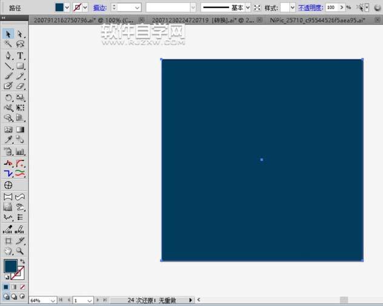Open the 样式 graphic style dropdown
Image resolution: width=383 pixels, height=306 pixels.
(x=293, y=7)
